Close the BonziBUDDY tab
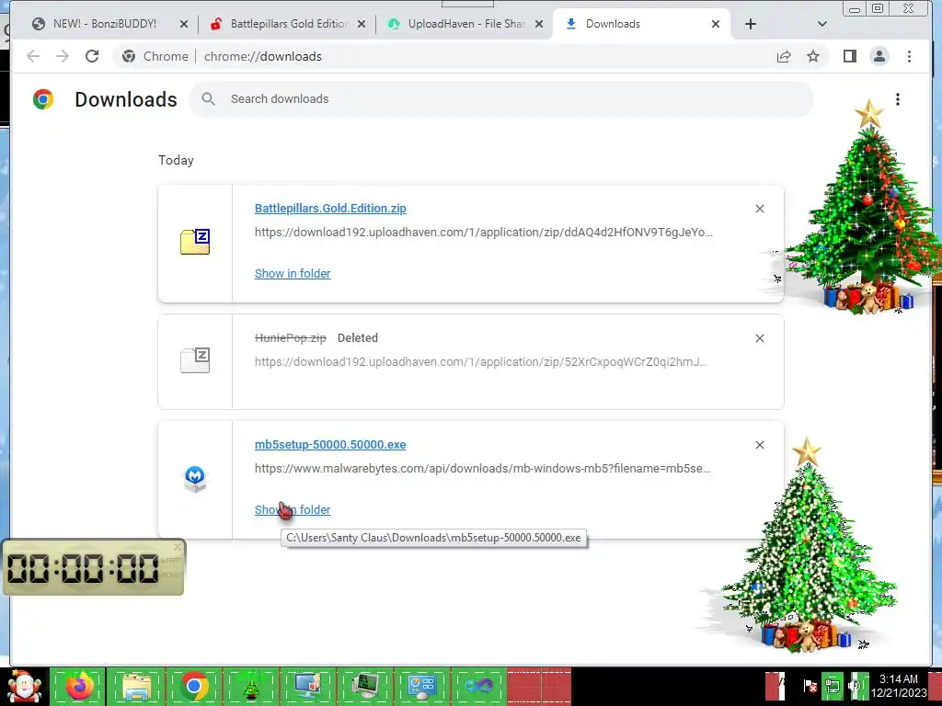The image size is (942, 706). (184, 24)
